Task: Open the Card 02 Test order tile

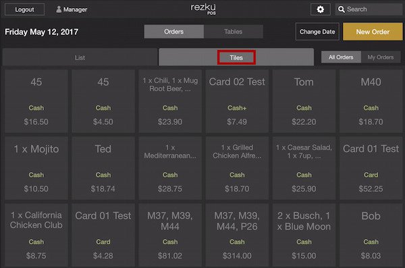Action: tap(237, 101)
